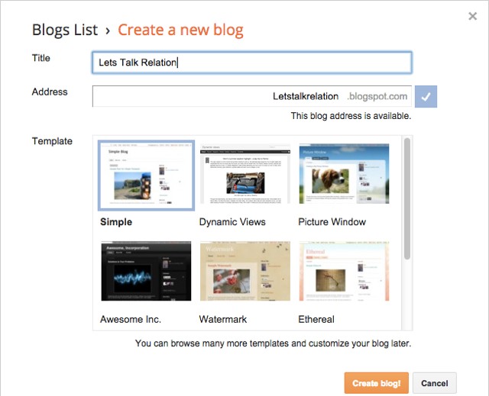Click the "Dynamic Views" template name
The height and width of the screenshot is (396, 489).
[x=232, y=222]
